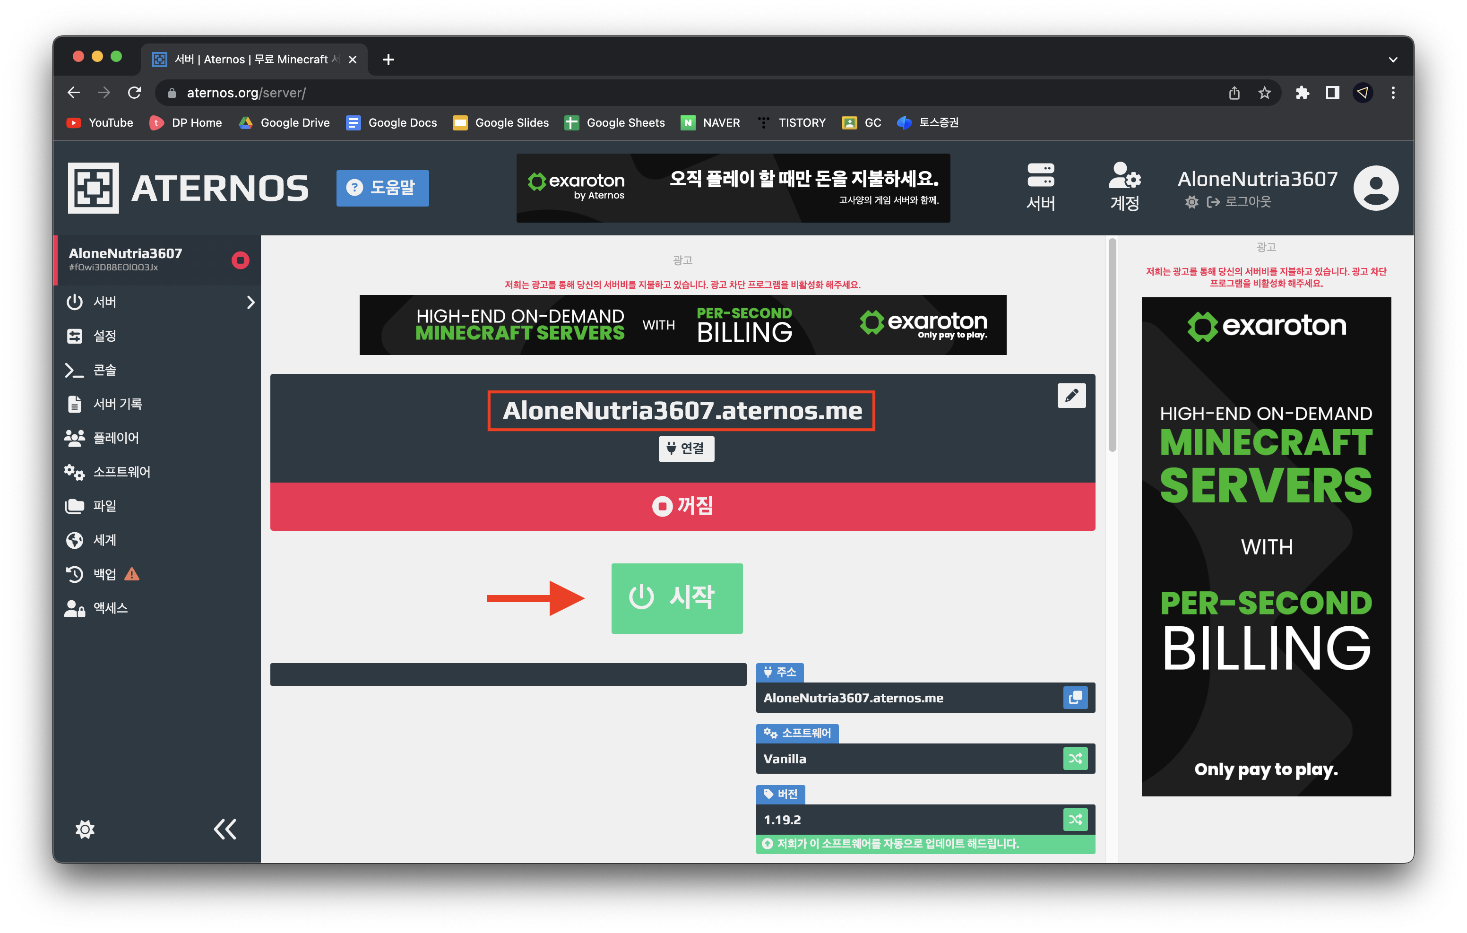Open the DP Home bookmark
Screen dimensions: 1467x933
[186, 122]
